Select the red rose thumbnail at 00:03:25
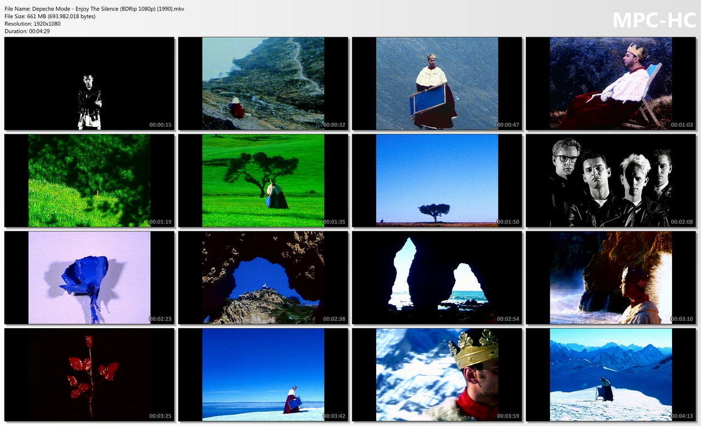Image resolution: width=701 pixels, height=426 pixels. coord(89,375)
